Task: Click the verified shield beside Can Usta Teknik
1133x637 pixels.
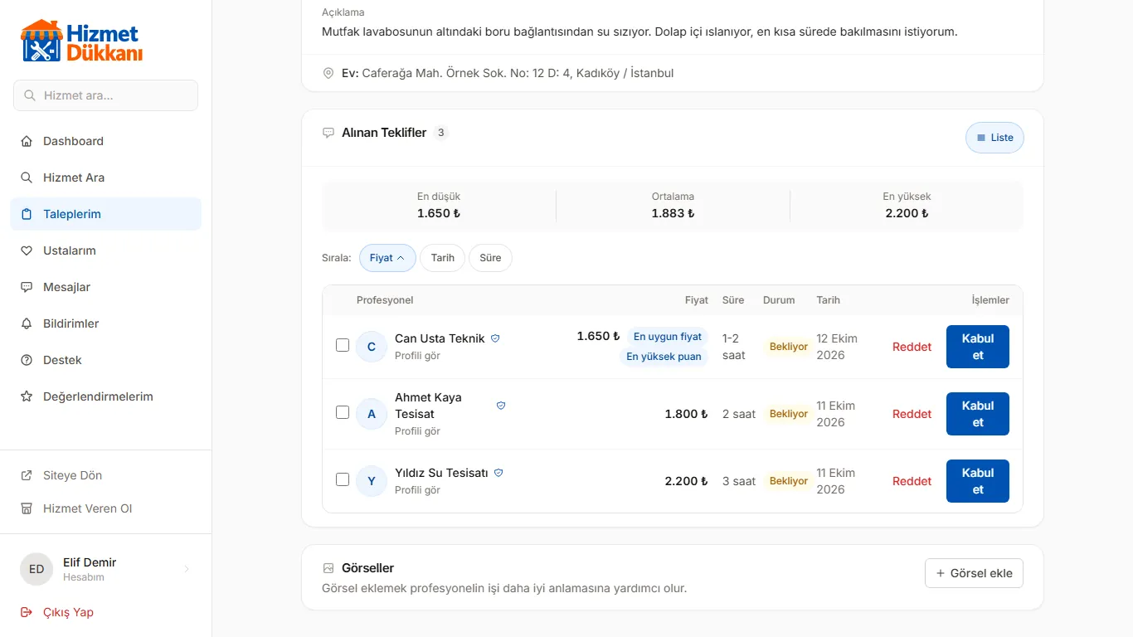Action: coord(495,338)
